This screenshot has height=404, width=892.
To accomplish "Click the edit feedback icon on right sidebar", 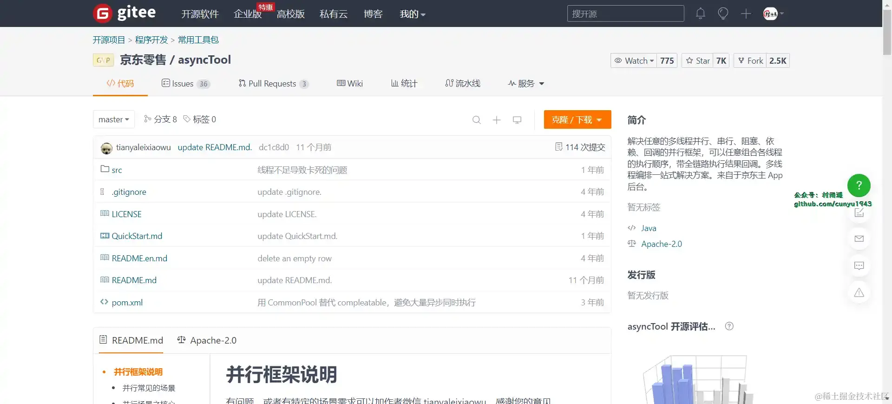I will [859, 212].
